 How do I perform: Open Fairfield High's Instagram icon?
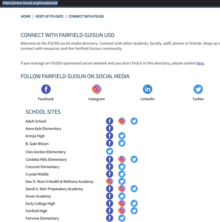[122, 211]
